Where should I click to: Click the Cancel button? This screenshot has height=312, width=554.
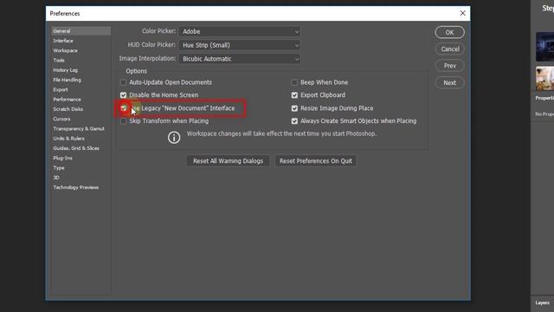[449, 49]
